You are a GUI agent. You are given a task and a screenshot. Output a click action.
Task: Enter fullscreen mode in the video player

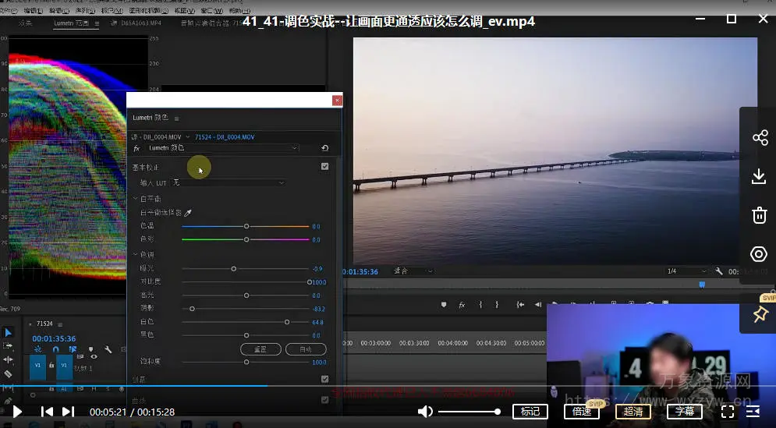(728, 412)
